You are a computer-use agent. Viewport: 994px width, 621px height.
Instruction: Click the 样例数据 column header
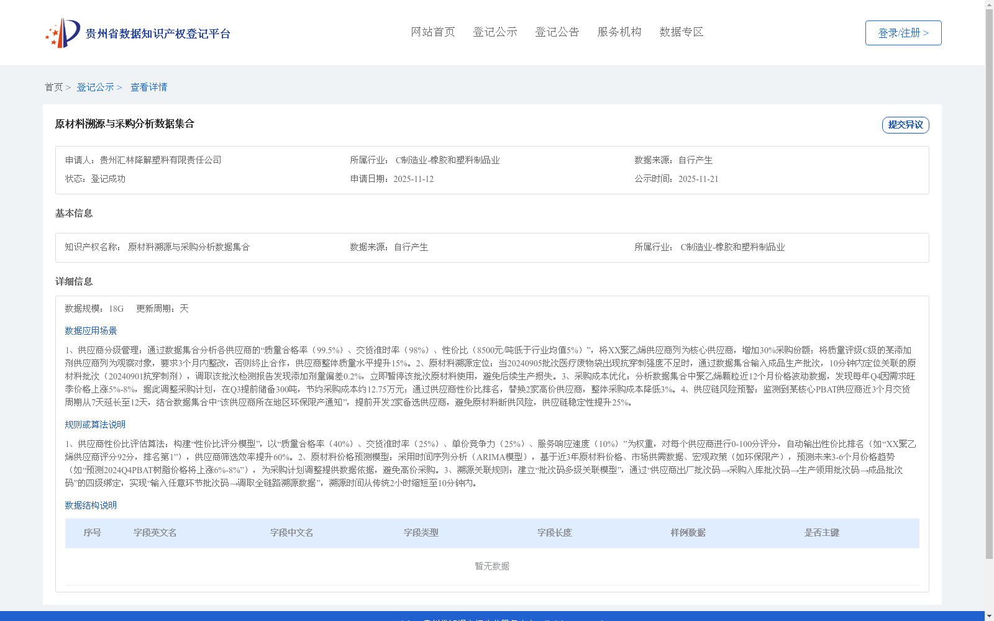(x=688, y=533)
